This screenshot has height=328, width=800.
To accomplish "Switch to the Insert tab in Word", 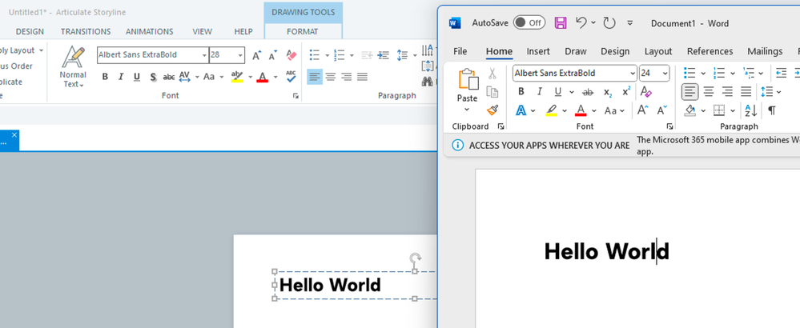I will tap(538, 51).
